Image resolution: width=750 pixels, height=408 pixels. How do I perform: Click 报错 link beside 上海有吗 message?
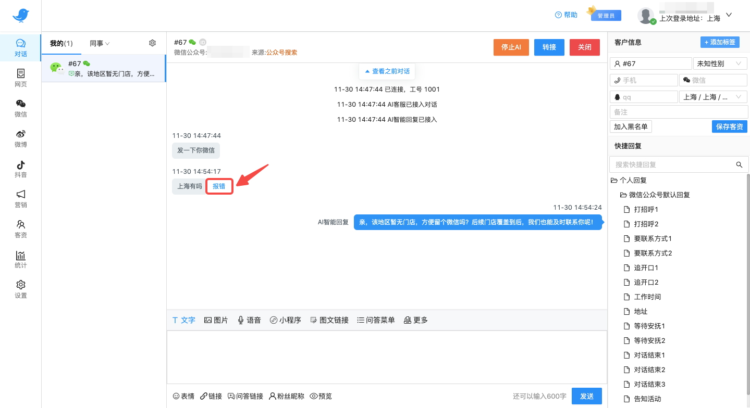(219, 186)
